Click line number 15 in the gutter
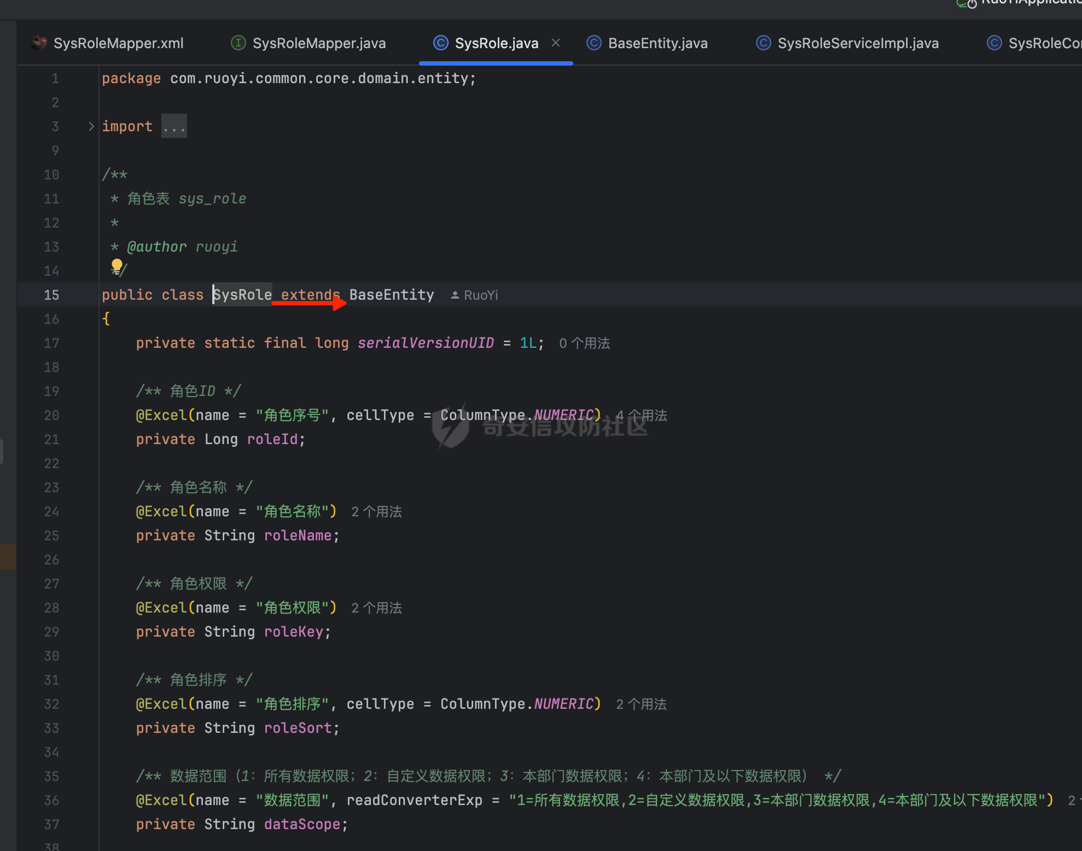1082x851 pixels. click(x=51, y=295)
